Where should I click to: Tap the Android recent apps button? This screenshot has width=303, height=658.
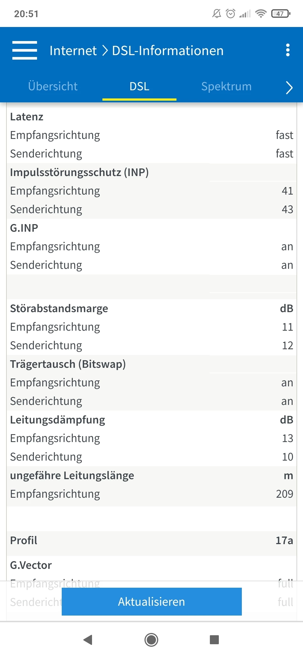click(x=214, y=640)
